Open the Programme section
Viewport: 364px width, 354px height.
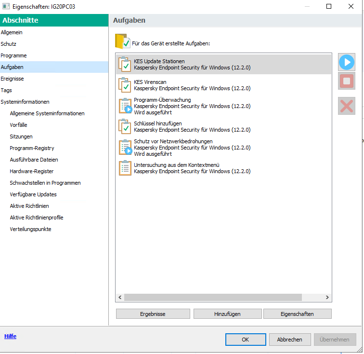(13, 55)
